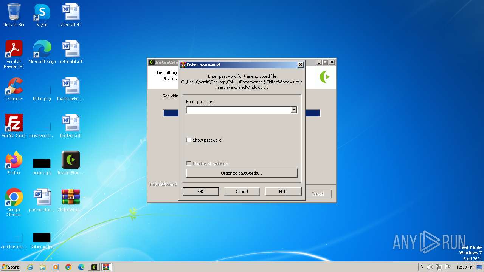Enable the Show password checkbox

coord(189,140)
